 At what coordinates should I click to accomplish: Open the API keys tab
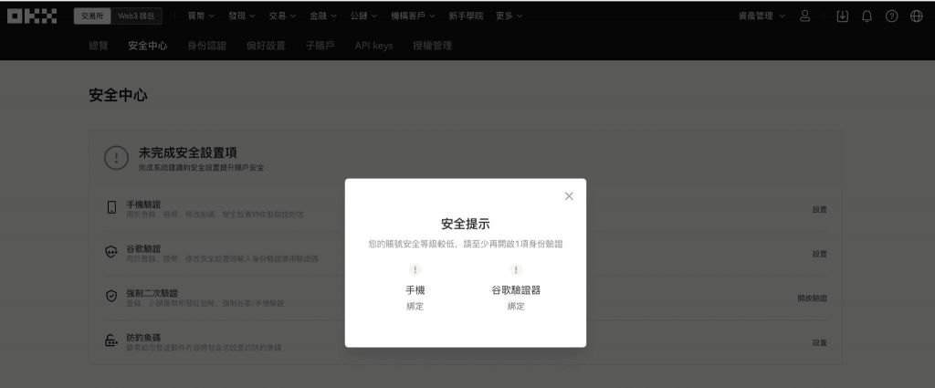373,46
